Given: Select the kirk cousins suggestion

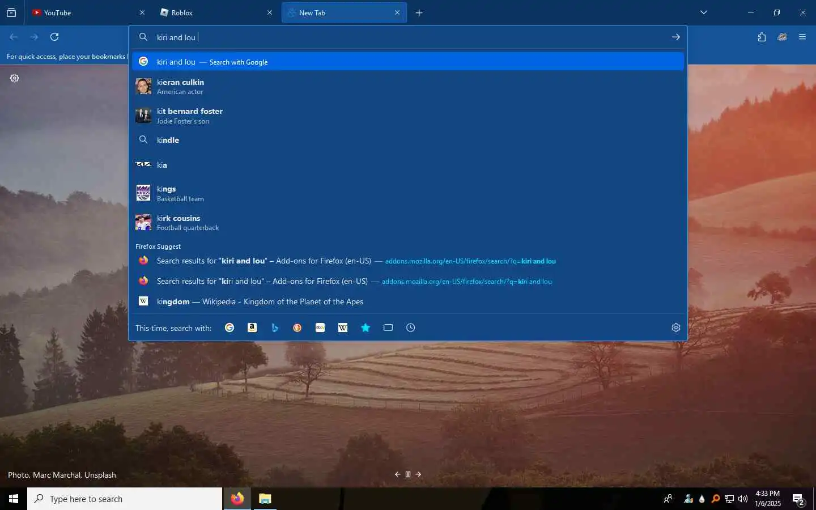Looking at the screenshot, I should click(408, 223).
